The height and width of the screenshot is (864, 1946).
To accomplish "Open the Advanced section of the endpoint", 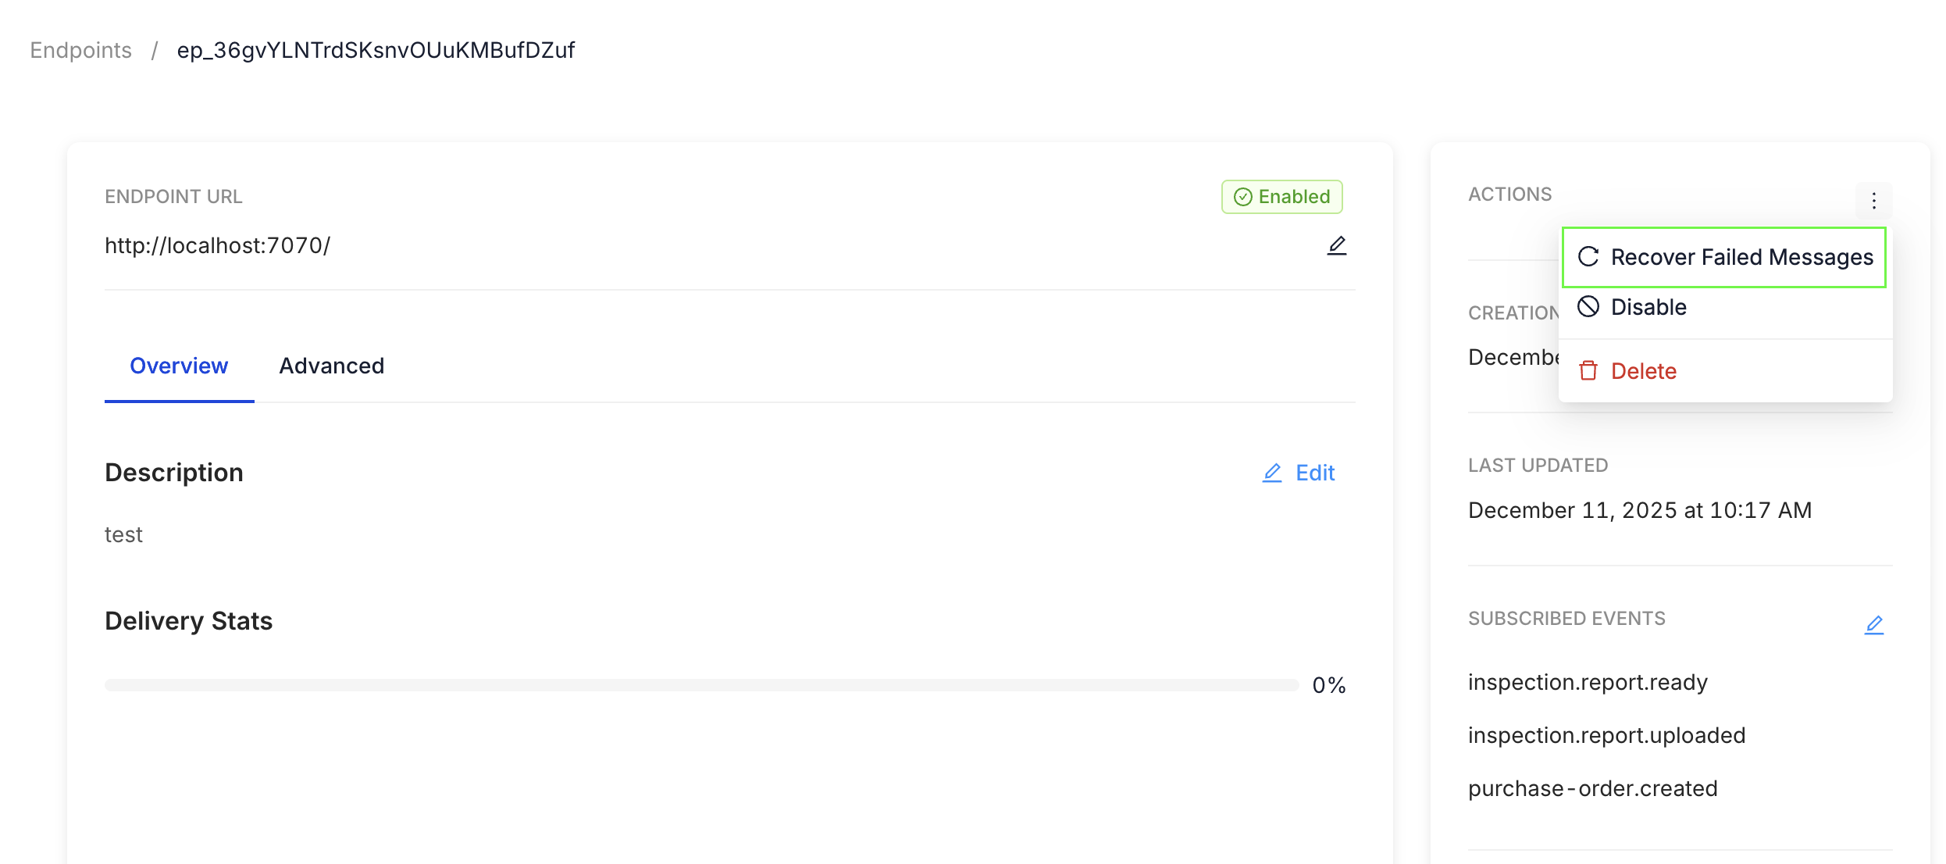I will [x=331, y=366].
